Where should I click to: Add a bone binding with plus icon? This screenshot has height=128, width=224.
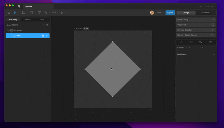pyautogui.click(x=214, y=54)
